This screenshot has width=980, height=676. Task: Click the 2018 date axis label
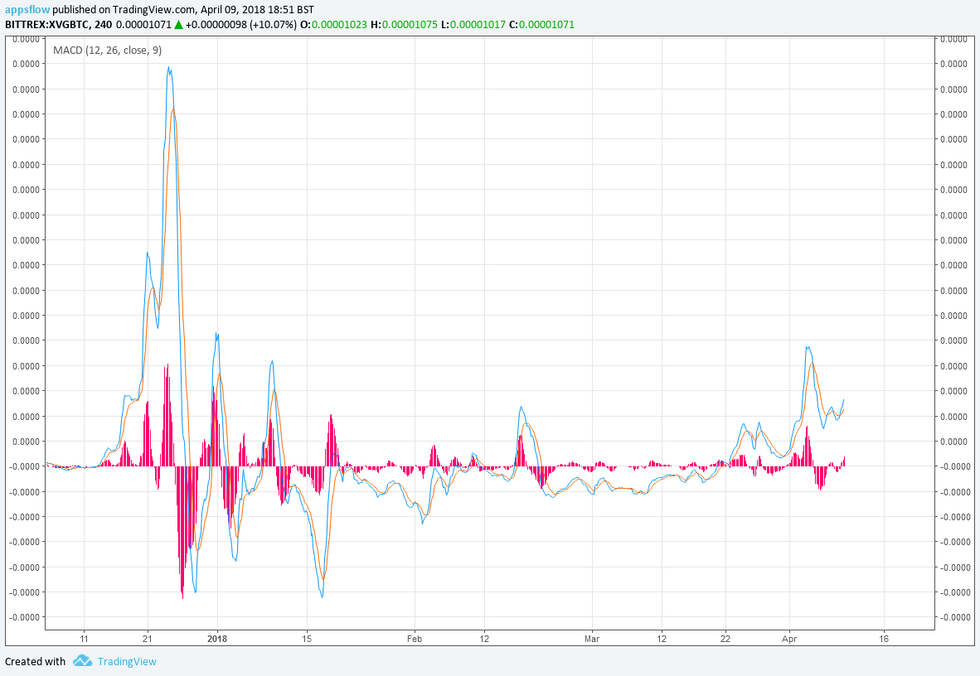click(217, 639)
